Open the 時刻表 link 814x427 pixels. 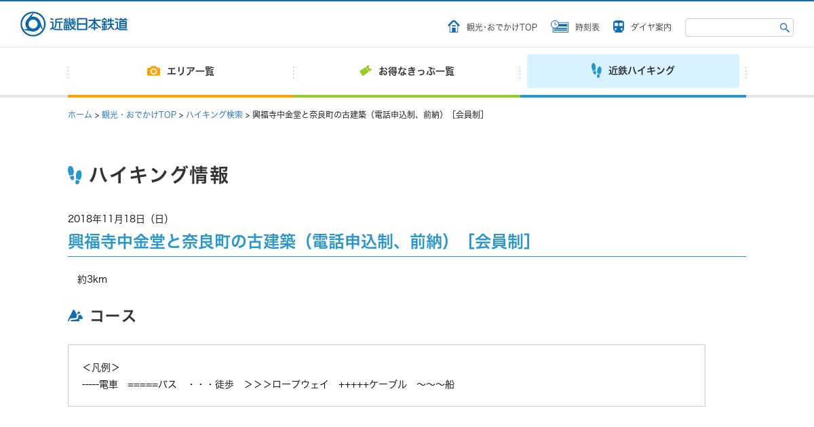[587, 27]
